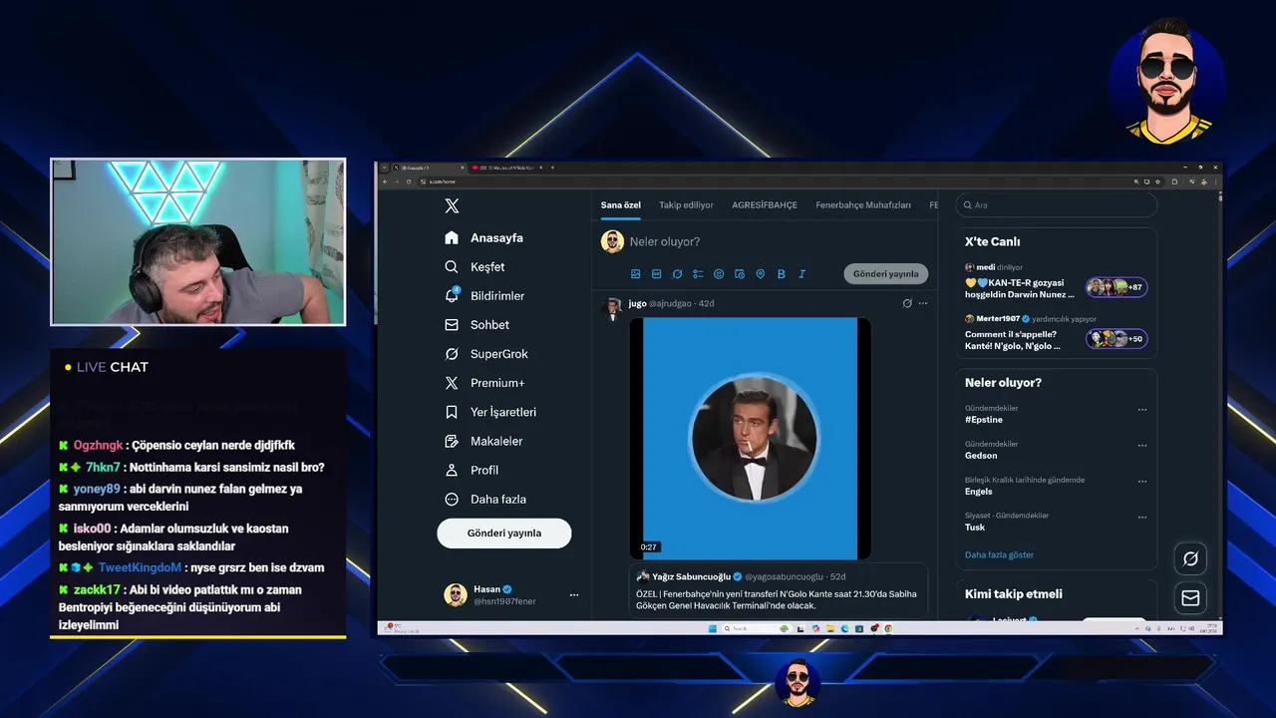Open the emoji picker in the composer

point(719,273)
